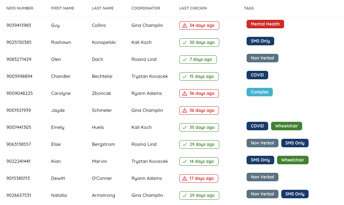The width and height of the screenshot is (344, 205).
Task: Click the 29 days ago badge for Elsie Bergstrom
Action: (199, 144)
